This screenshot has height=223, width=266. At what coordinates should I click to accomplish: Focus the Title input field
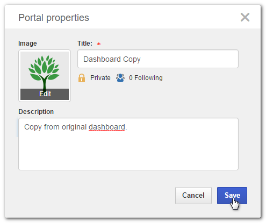(x=158, y=59)
